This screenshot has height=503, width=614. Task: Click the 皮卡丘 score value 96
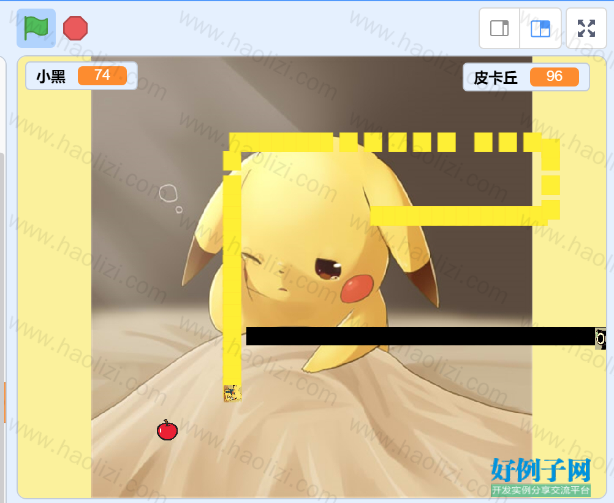(554, 77)
